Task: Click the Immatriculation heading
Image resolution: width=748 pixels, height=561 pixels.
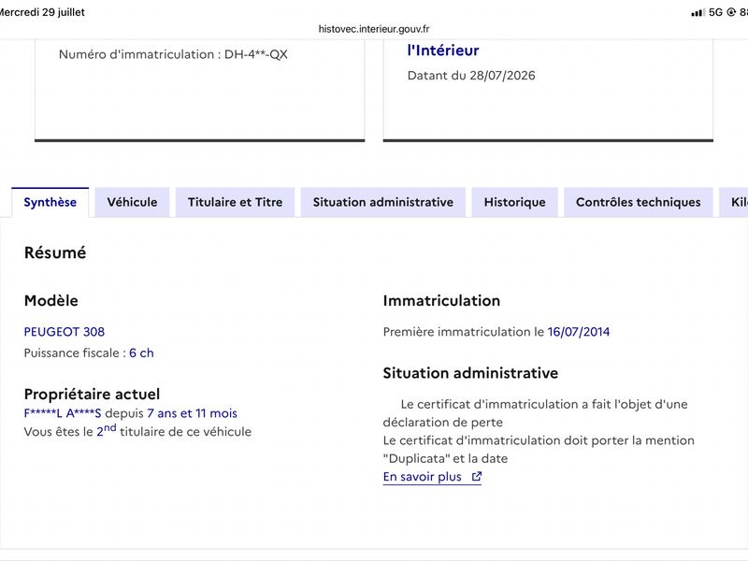Action: [x=441, y=300]
